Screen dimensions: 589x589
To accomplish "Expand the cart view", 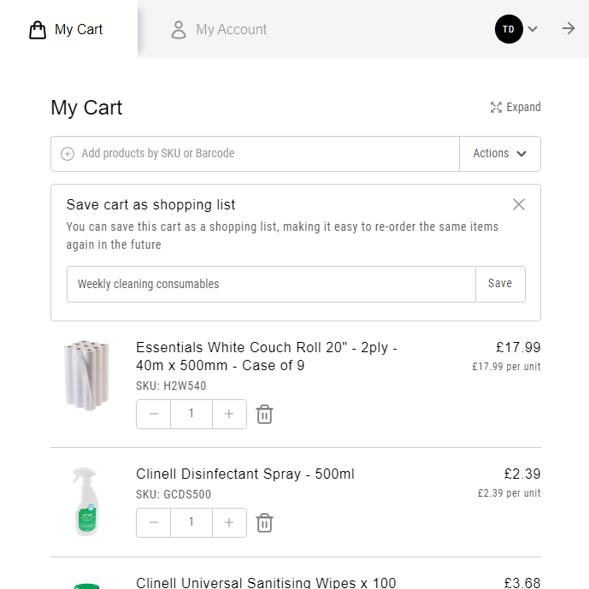I will (515, 108).
